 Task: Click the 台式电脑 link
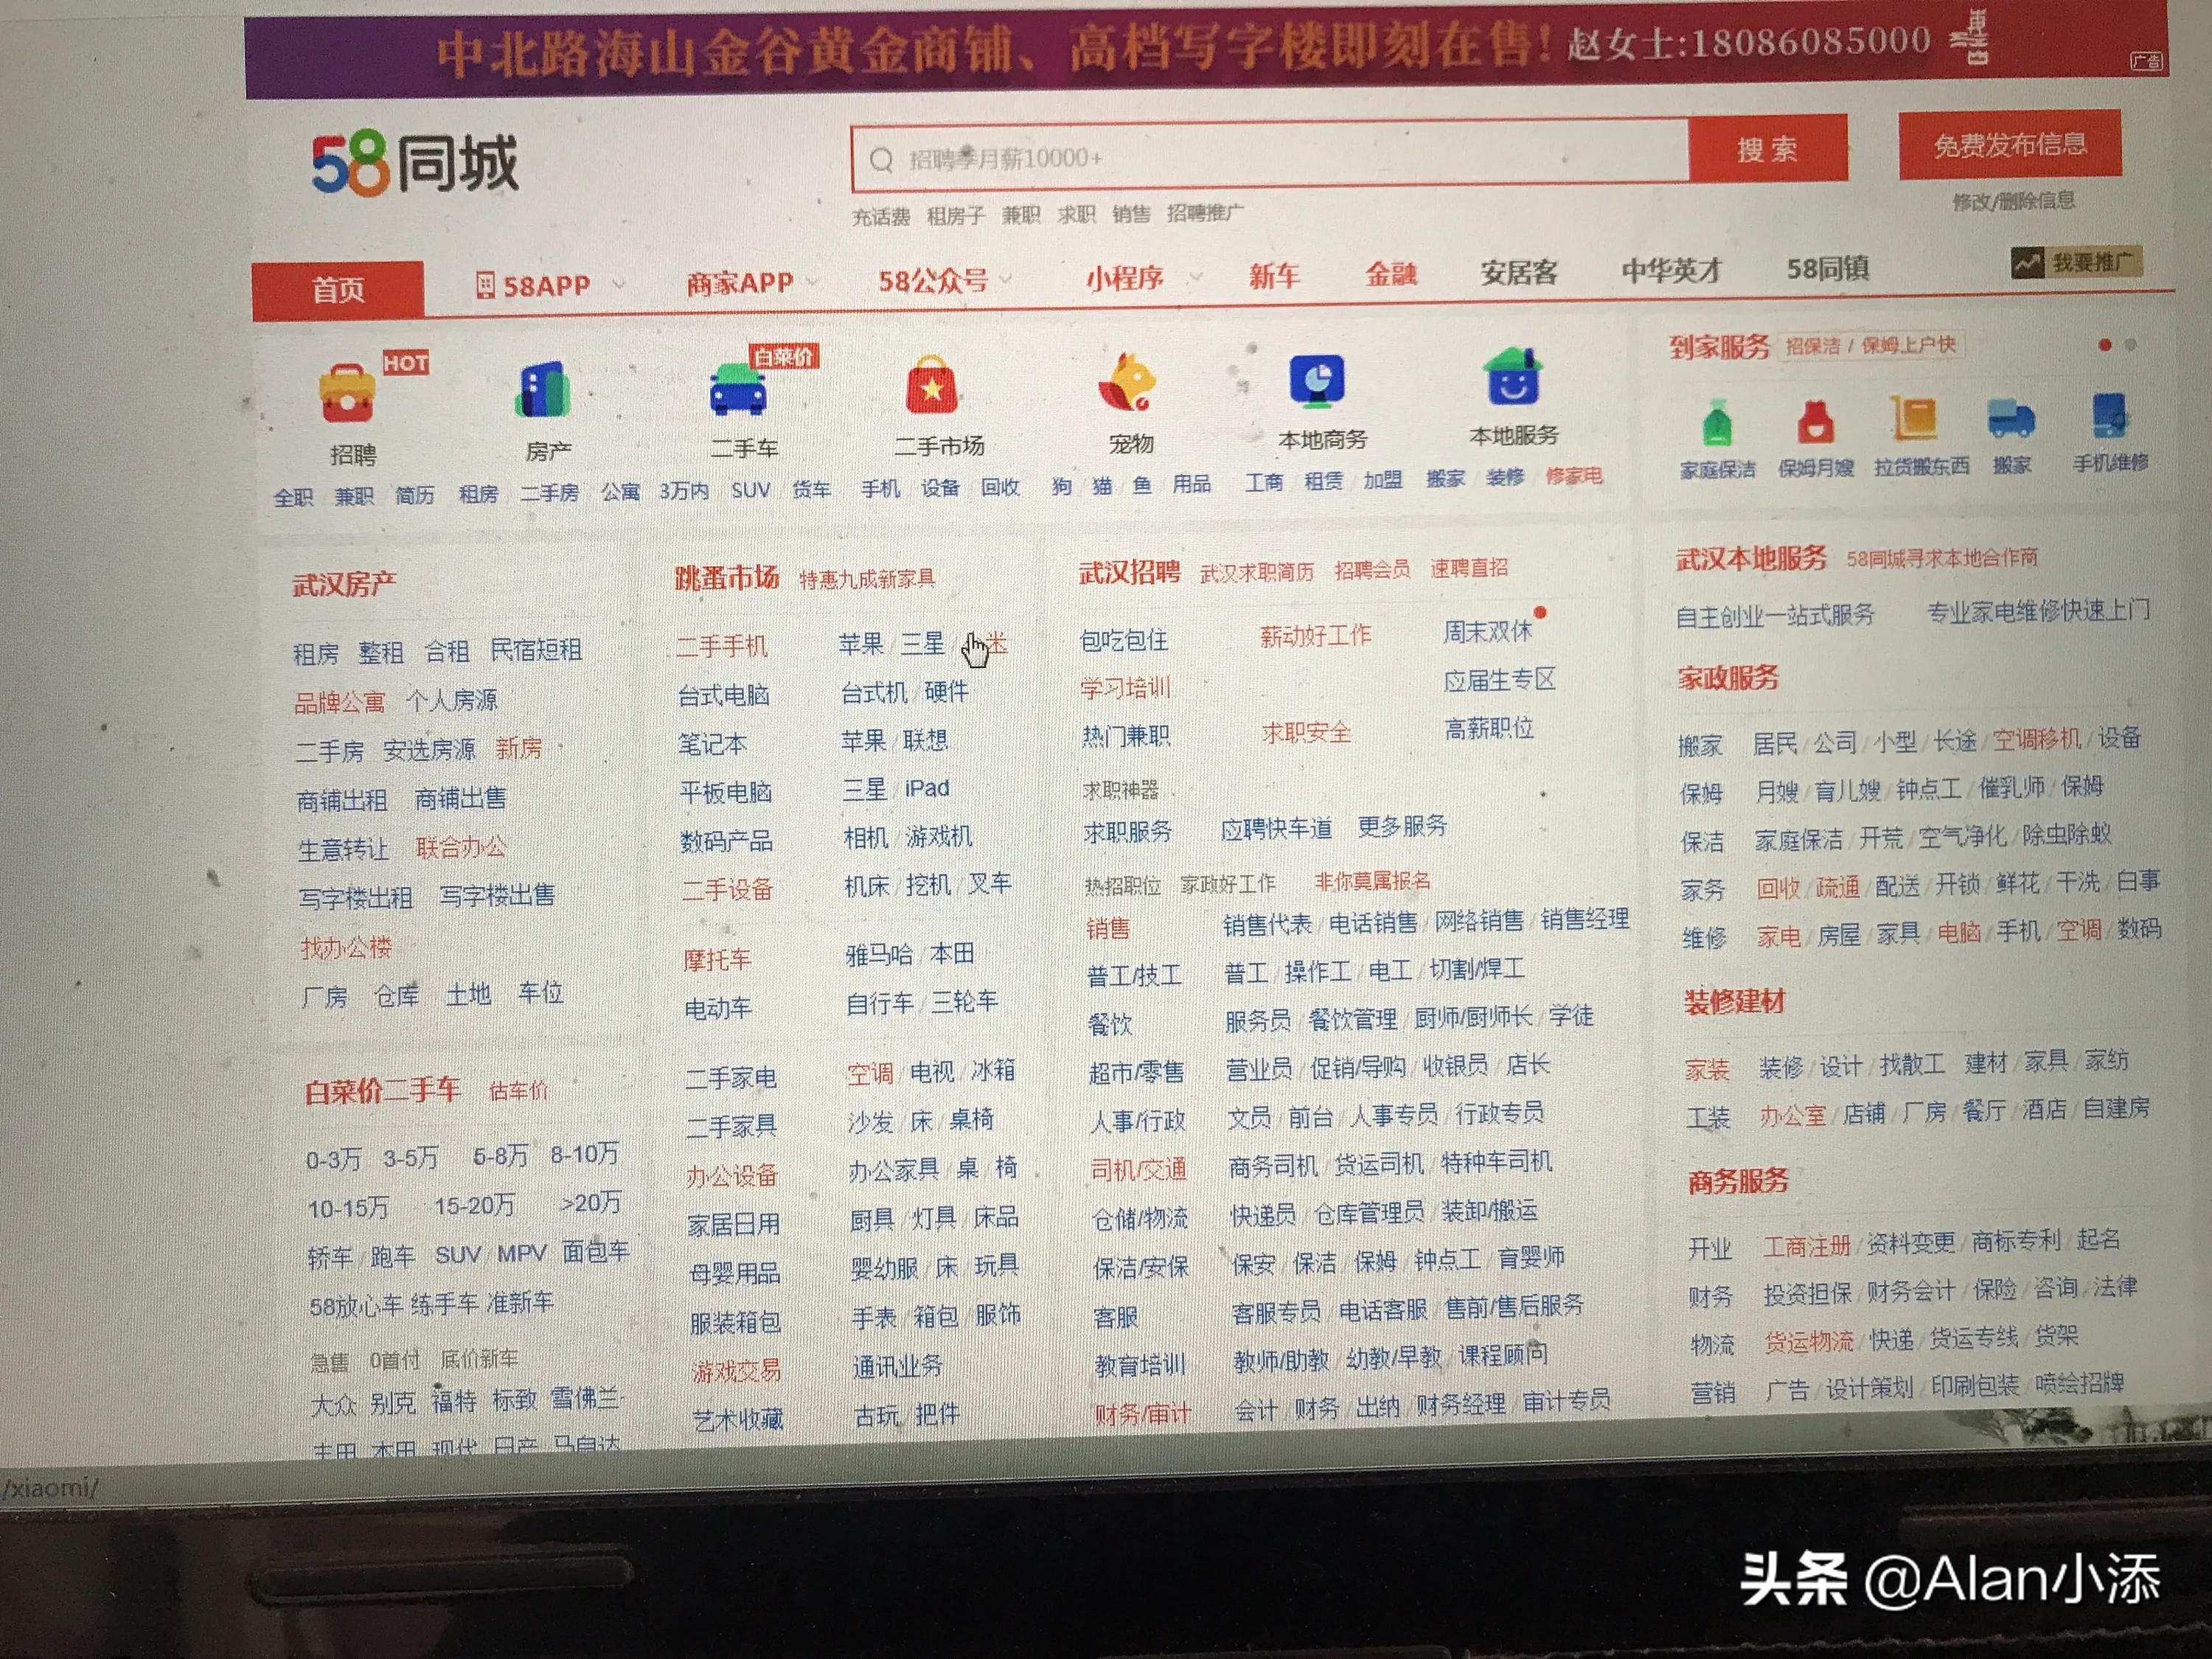(723, 694)
